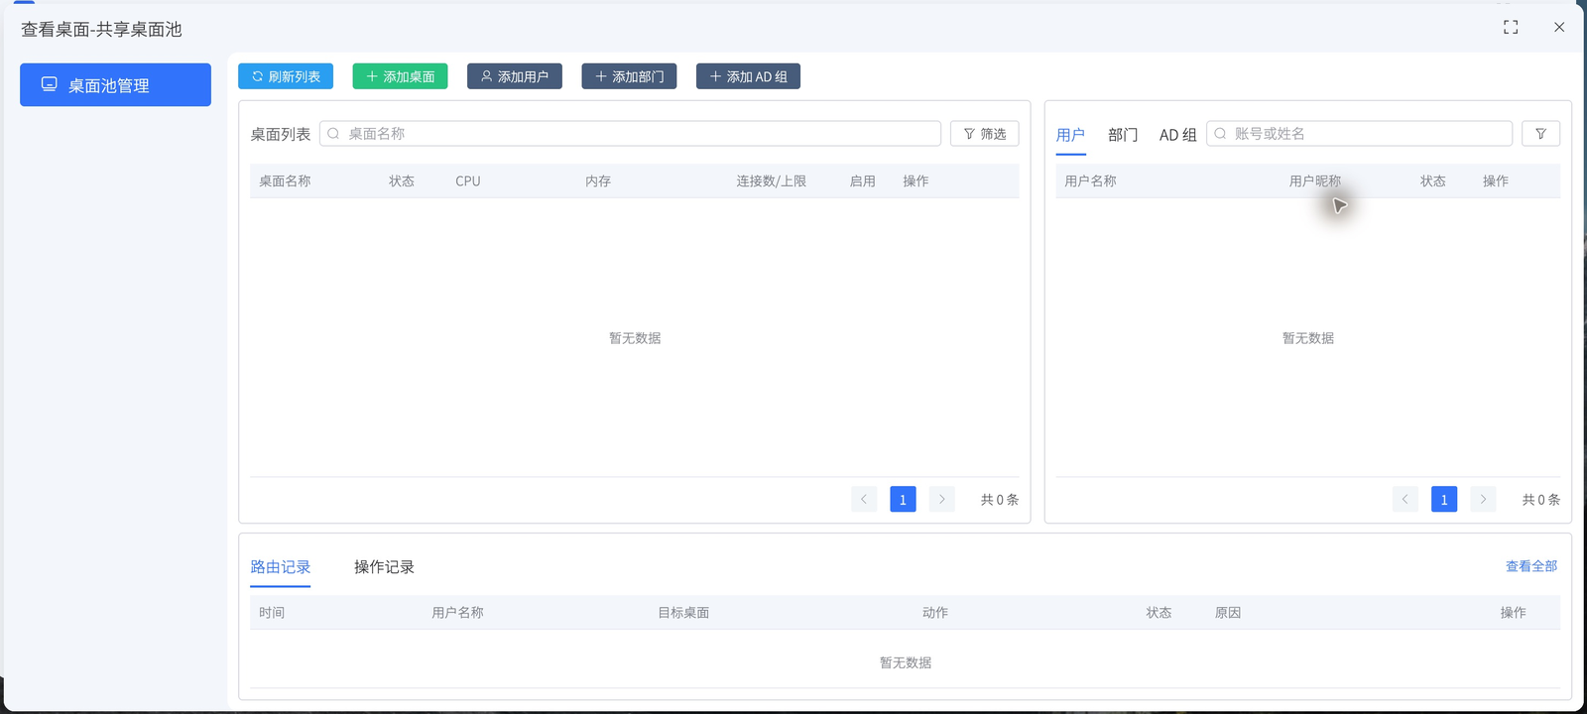Focus the 桌面名称 search field

[x=630, y=134]
